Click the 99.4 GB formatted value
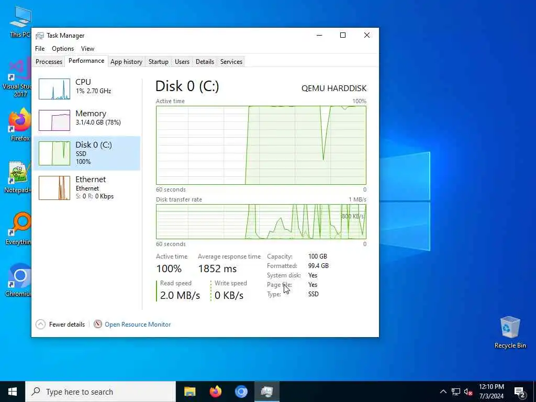 point(318,265)
